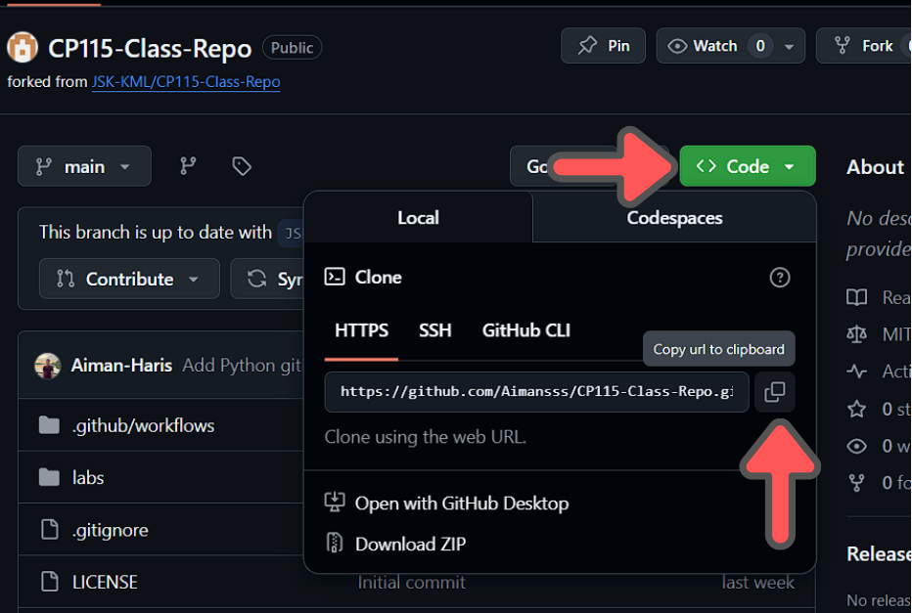Toggle the green Code dropdown button
This screenshot has height=613, width=912.
pyautogui.click(x=748, y=166)
